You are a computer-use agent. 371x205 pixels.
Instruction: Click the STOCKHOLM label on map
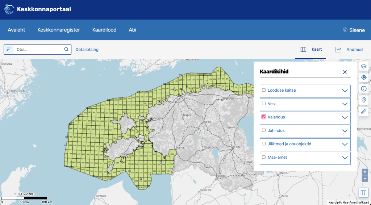pyautogui.click(x=17, y=91)
